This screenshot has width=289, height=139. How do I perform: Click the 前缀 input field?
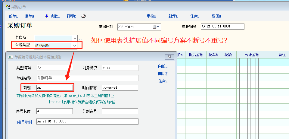54,88
